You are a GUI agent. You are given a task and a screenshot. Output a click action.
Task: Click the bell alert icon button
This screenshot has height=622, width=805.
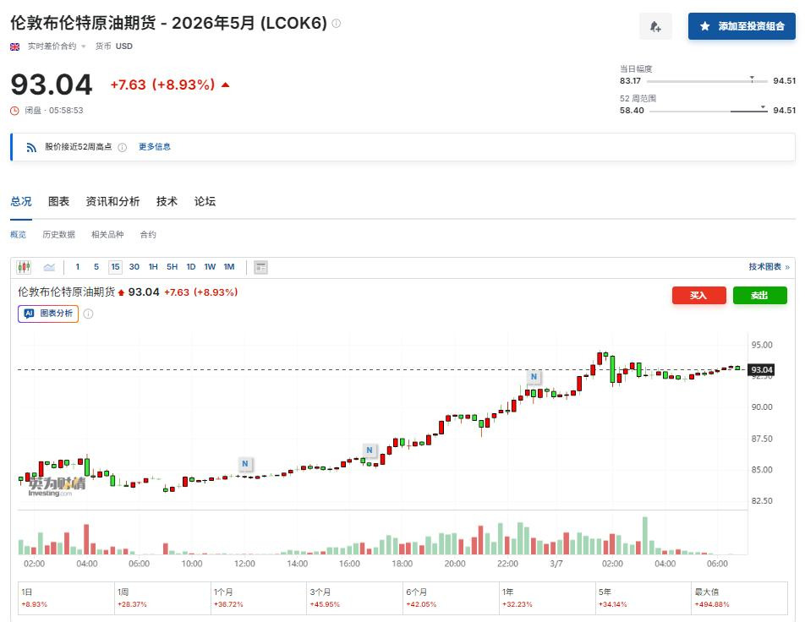655,26
